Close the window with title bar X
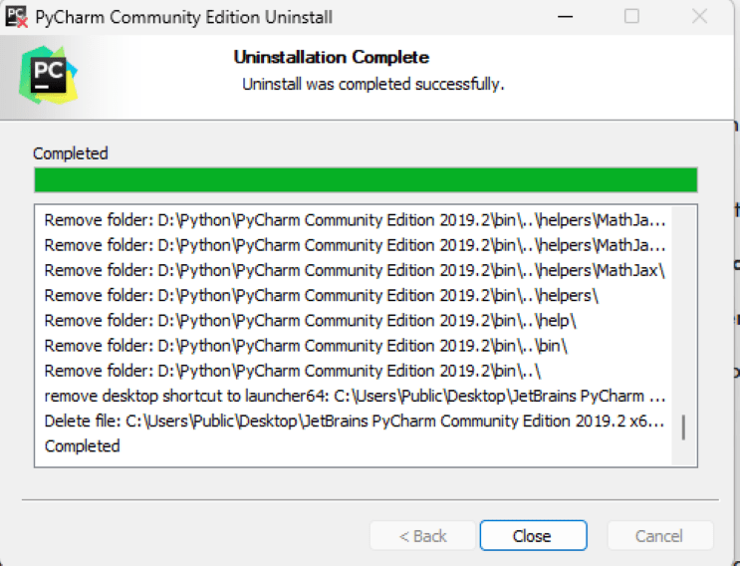Viewport: 740px width, 566px height. 698,17
